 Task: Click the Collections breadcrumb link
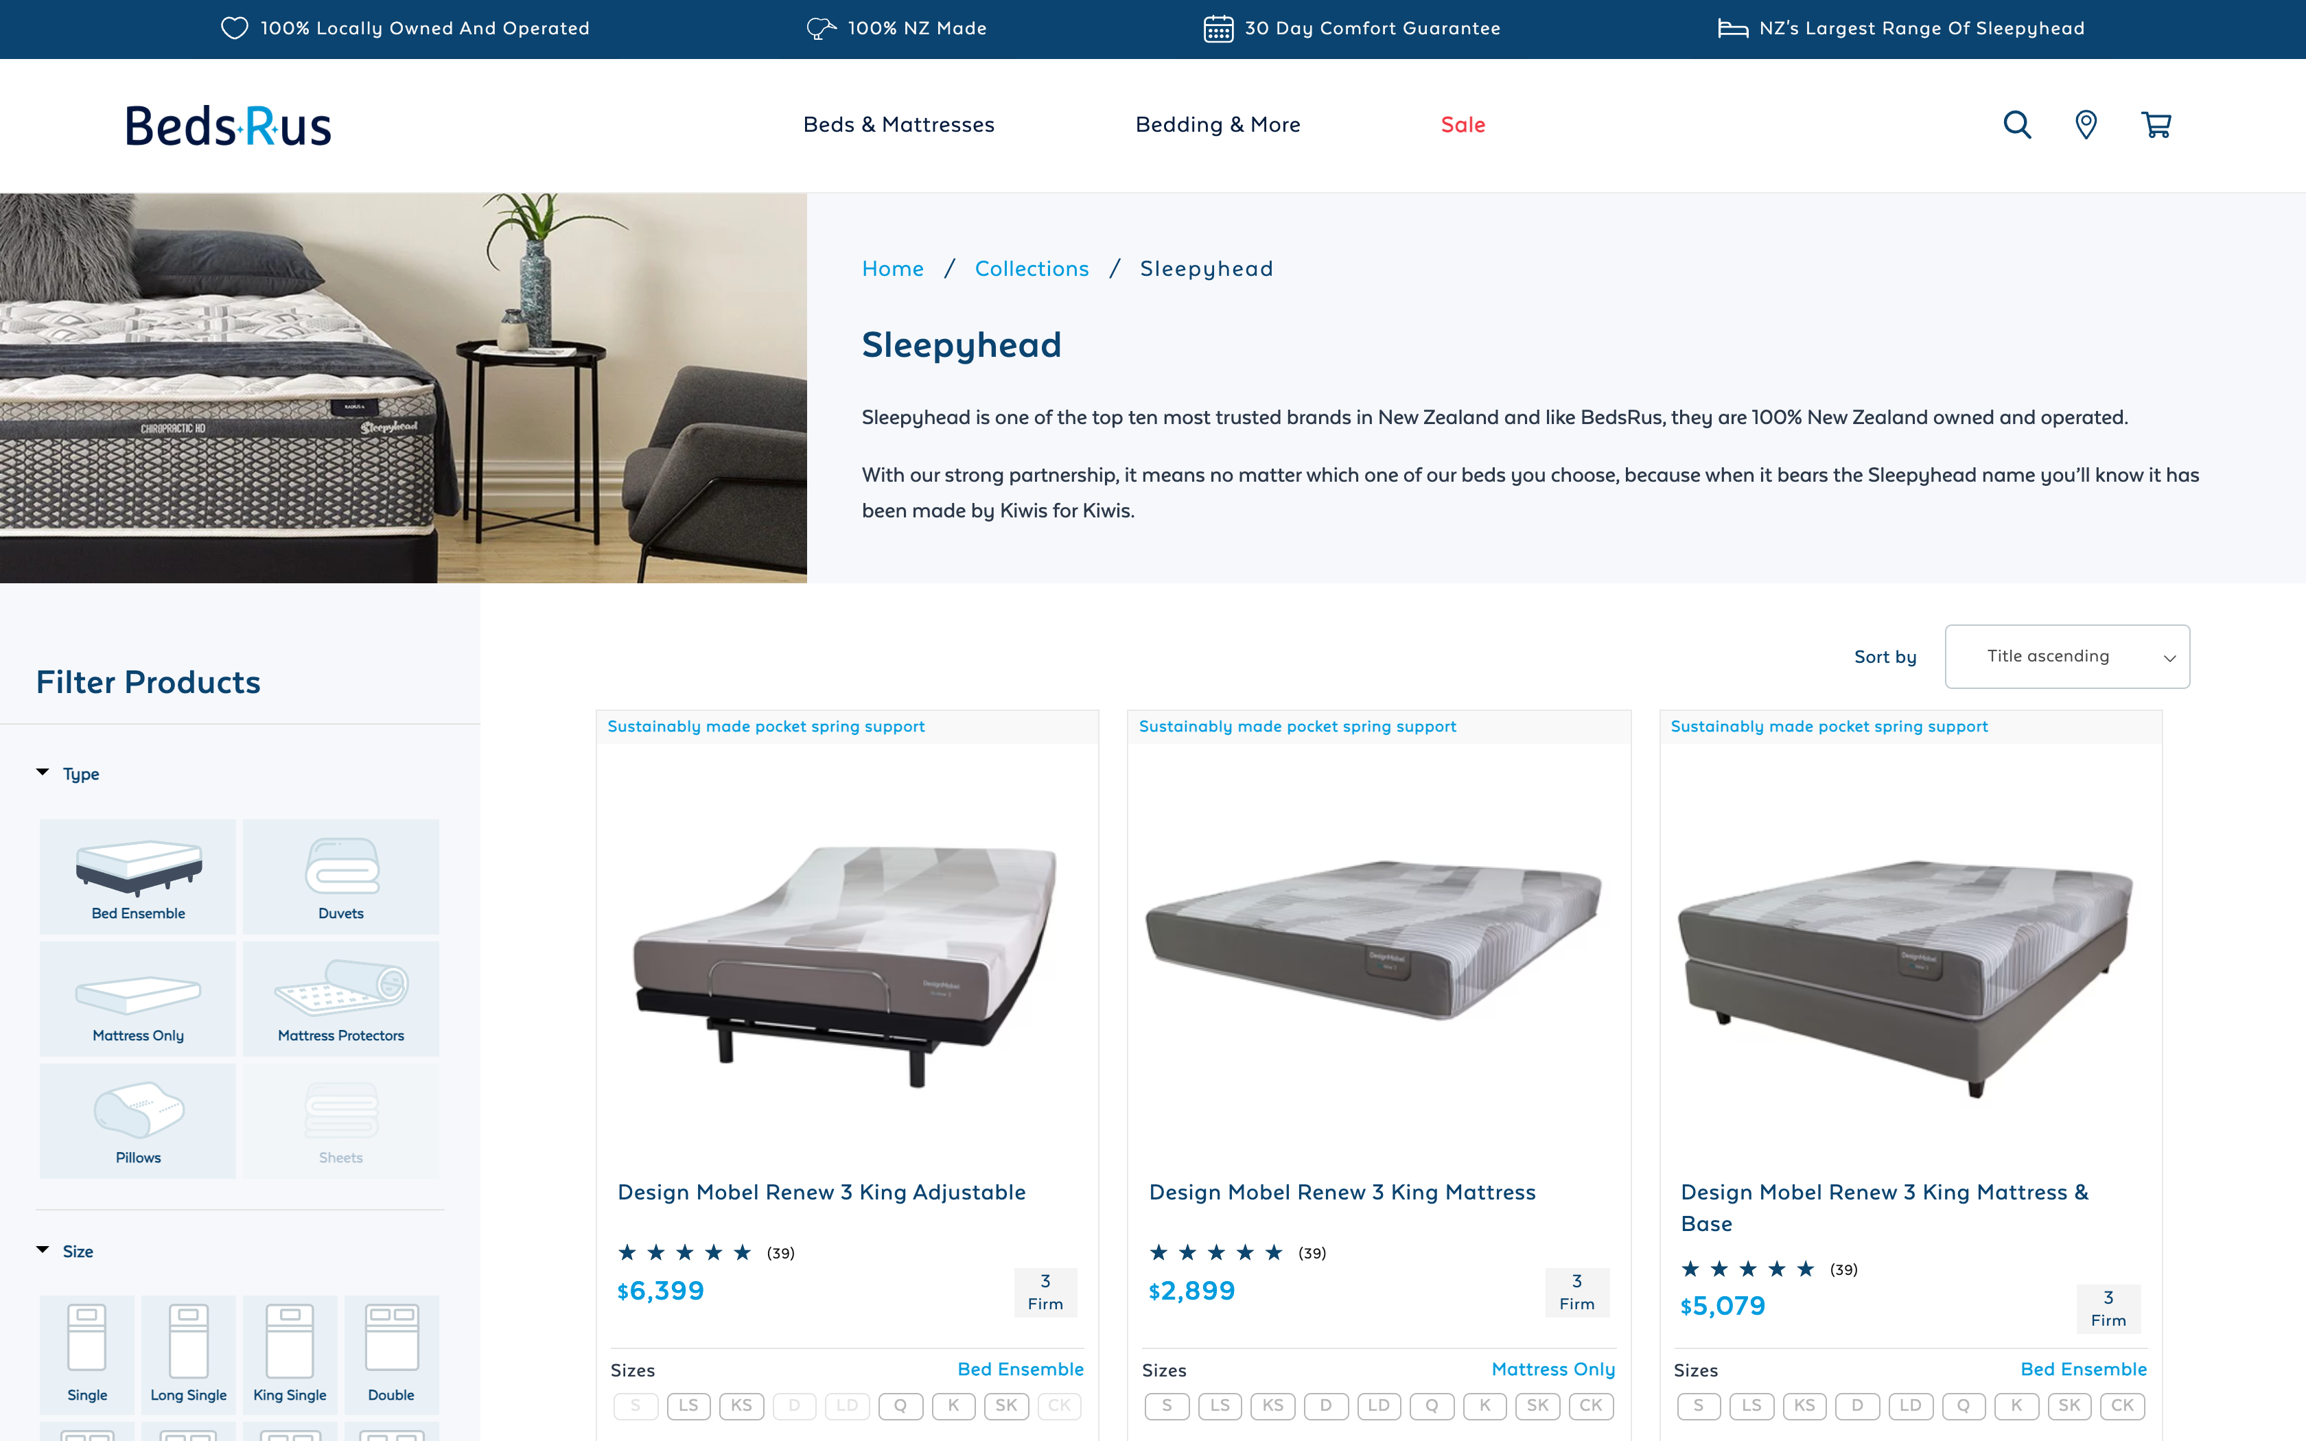pos(1032,269)
